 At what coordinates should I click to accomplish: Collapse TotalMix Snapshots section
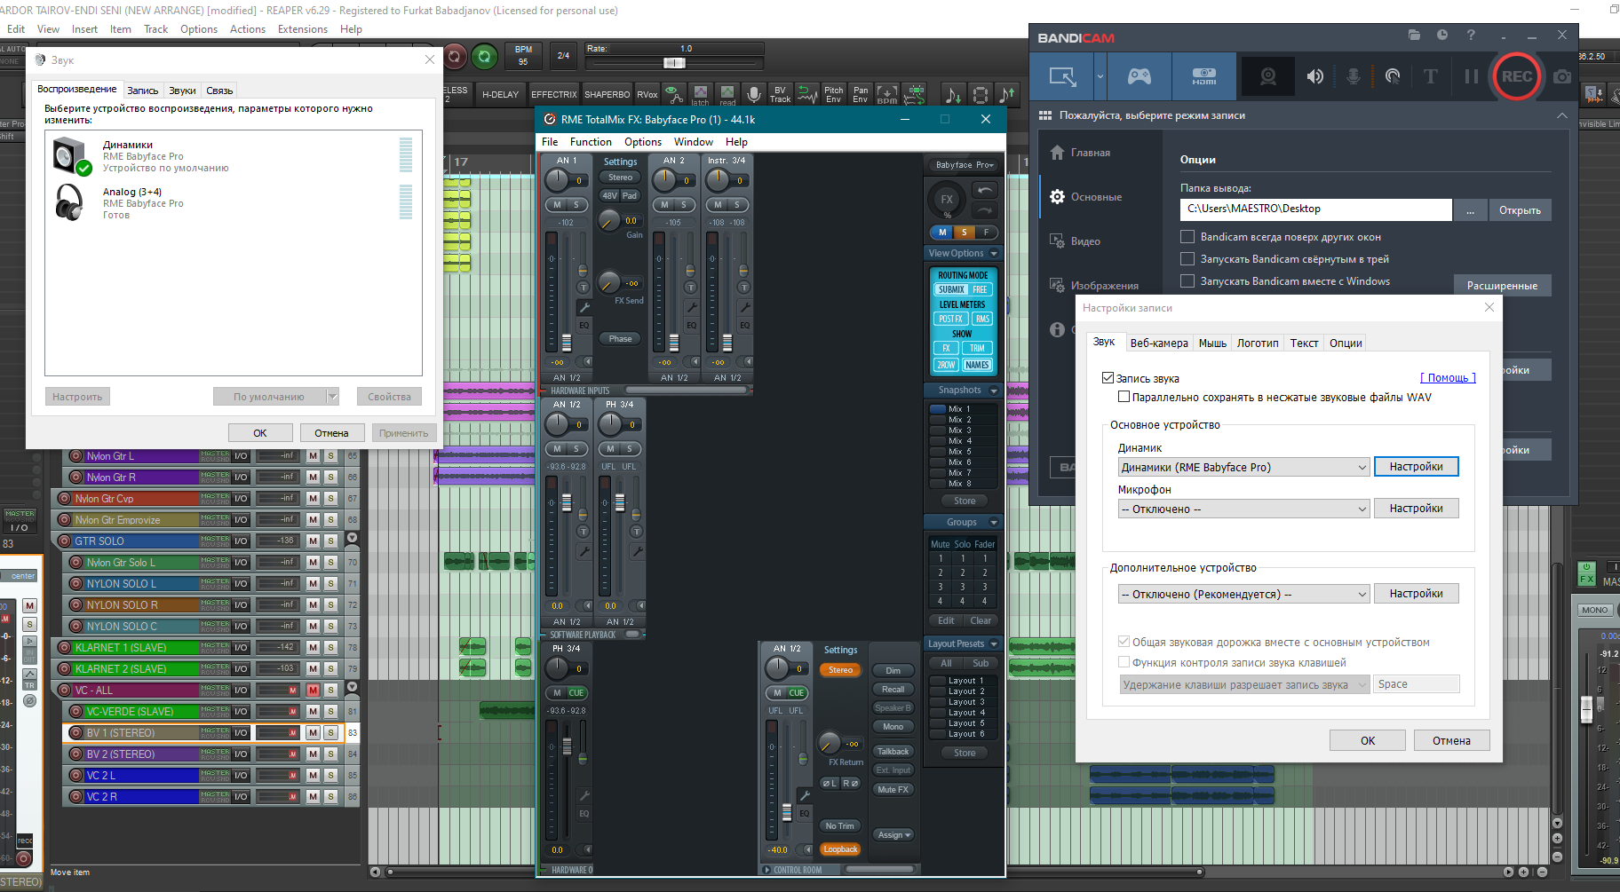coord(994,391)
